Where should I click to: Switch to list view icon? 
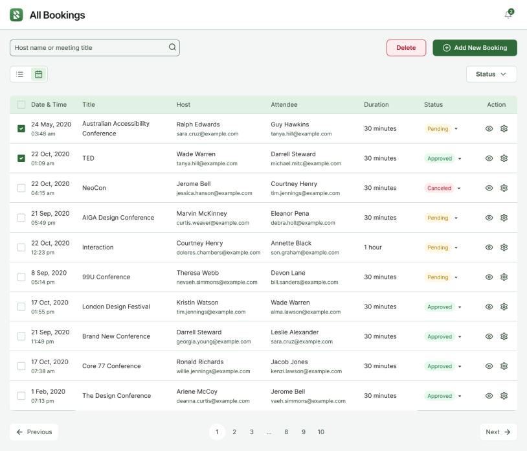20,74
